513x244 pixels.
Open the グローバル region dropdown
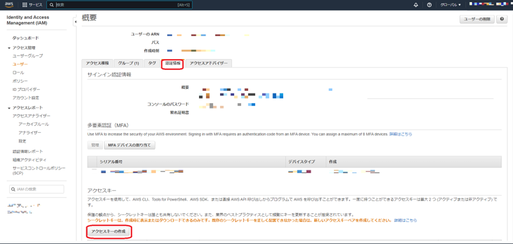[450, 5]
